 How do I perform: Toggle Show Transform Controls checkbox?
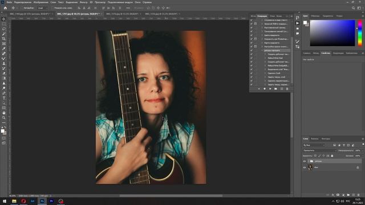pos(52,8)
